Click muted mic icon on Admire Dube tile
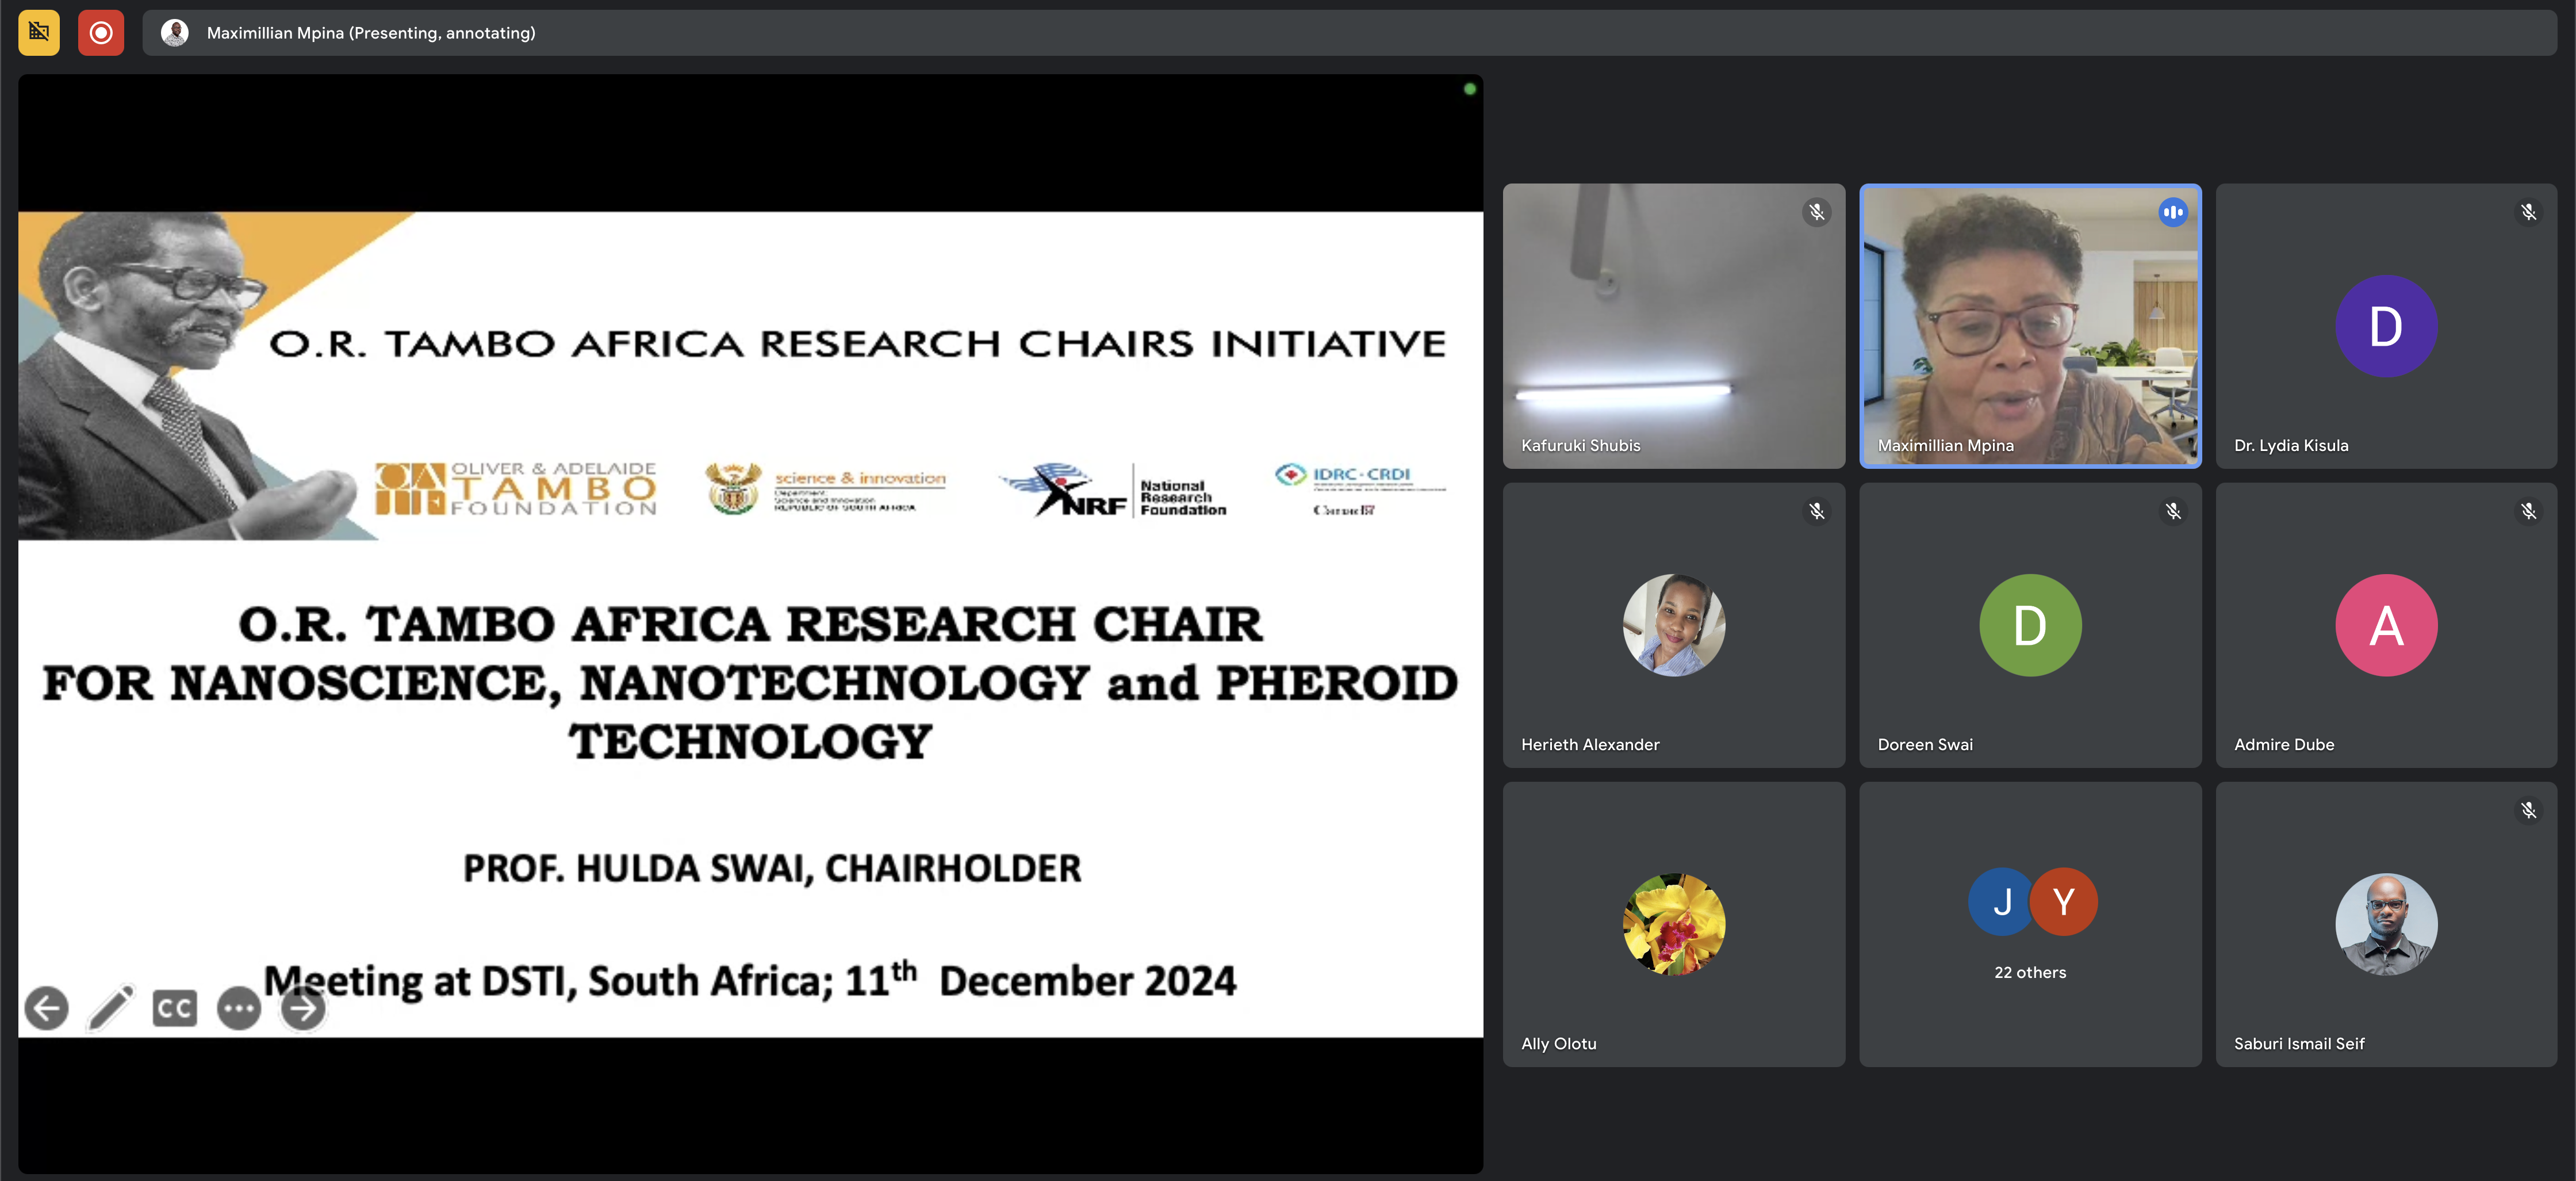The width and height of the screenshot is (2576, 1181). pos(2528,511)
